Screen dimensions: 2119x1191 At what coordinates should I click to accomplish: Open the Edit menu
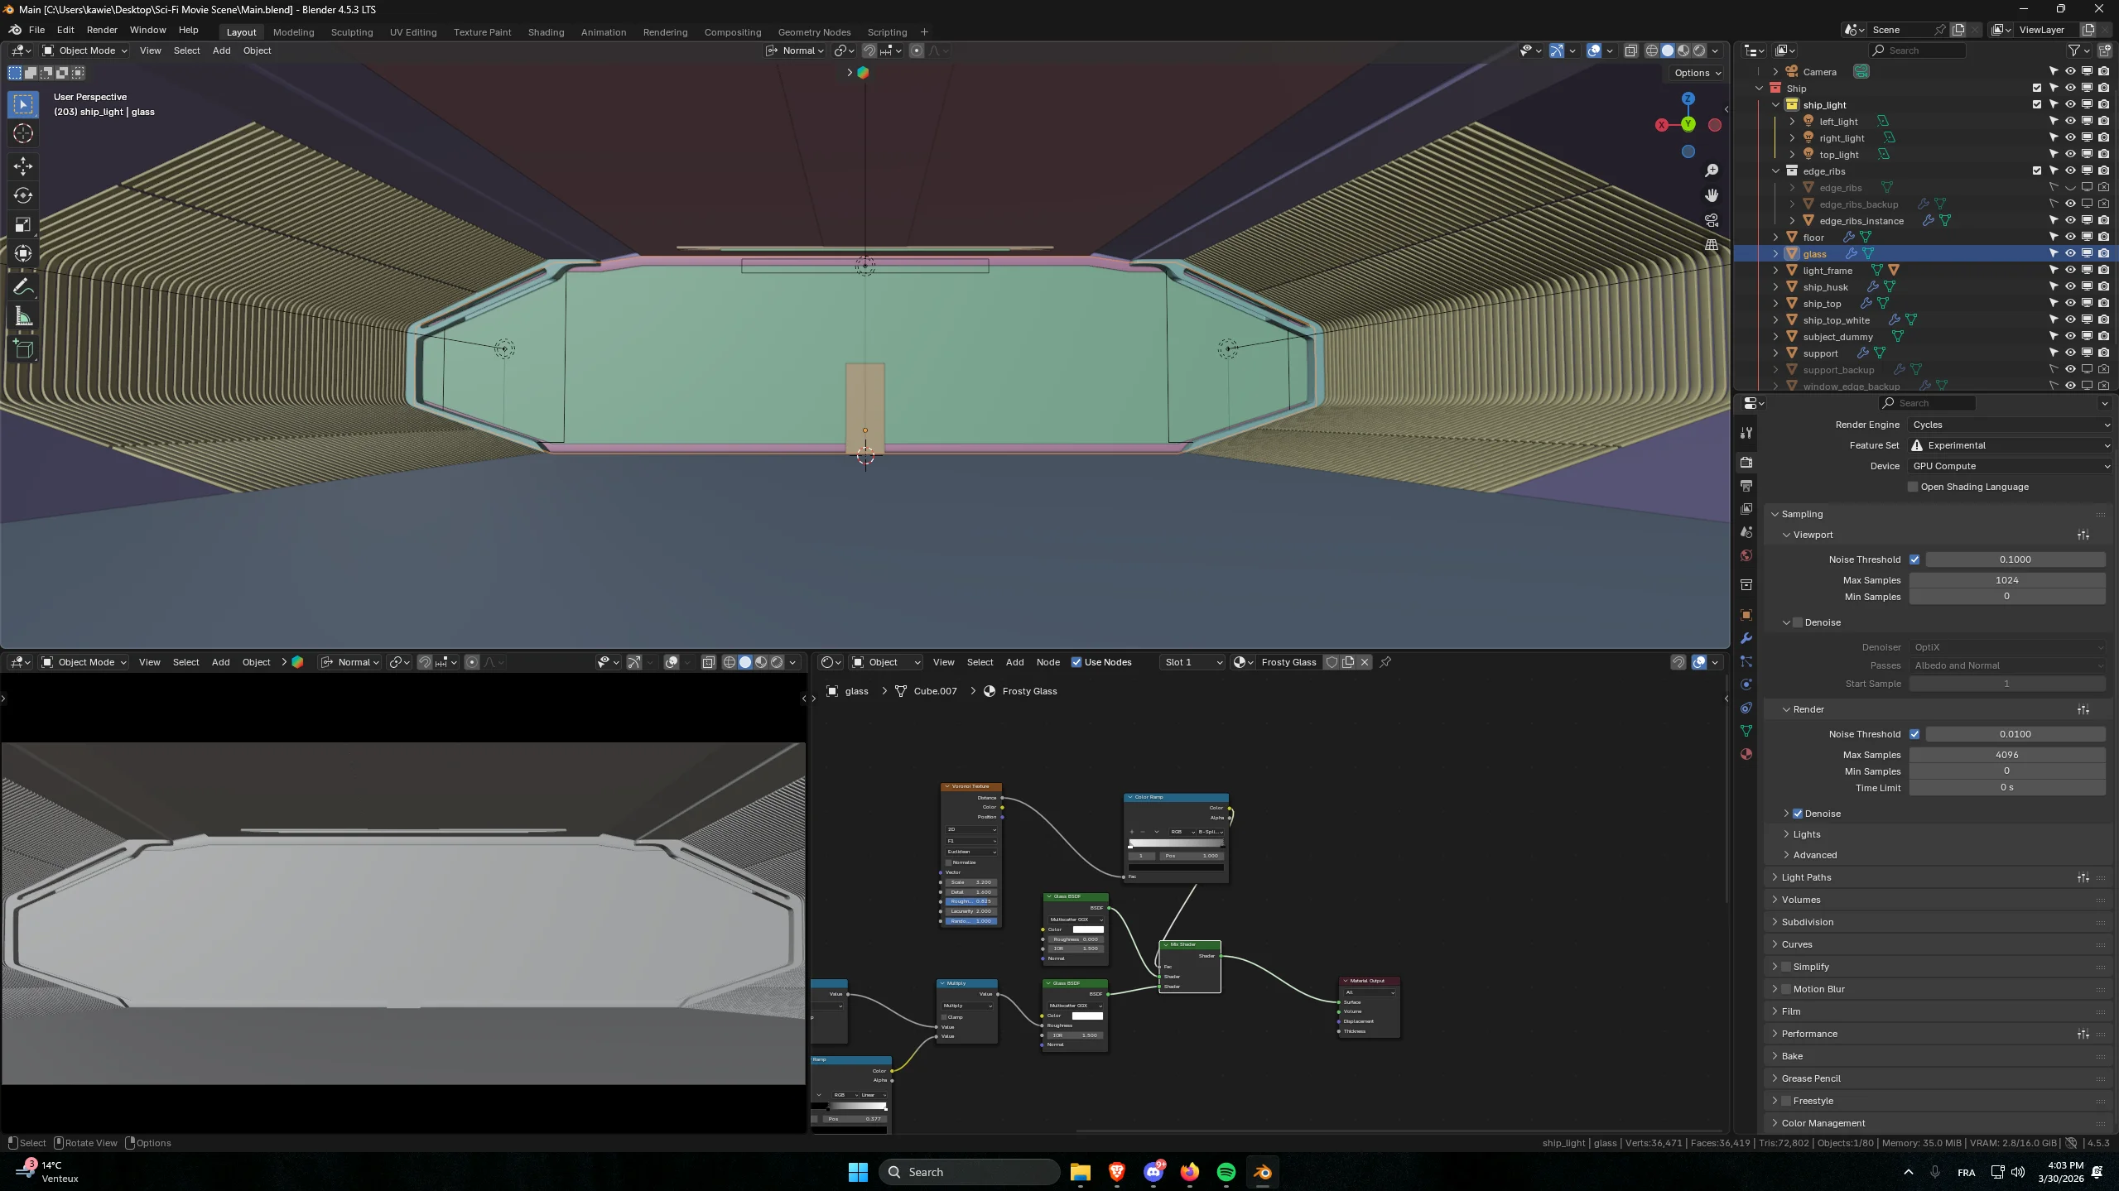[65, 30]
